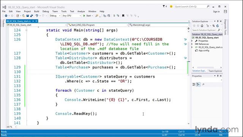
Task: Click the Decrease Indent toolbar icon
Action: 114,16
